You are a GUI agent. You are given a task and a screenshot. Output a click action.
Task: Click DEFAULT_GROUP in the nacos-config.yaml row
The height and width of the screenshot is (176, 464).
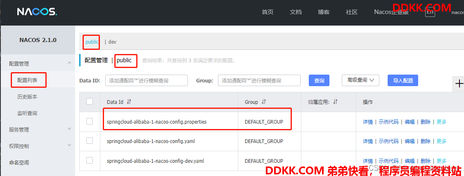(264, 141)
